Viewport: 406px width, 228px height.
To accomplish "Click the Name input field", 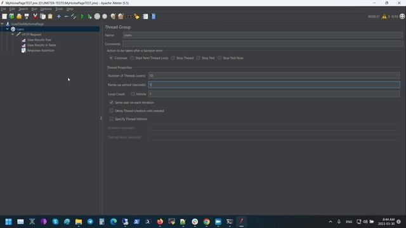I will coord(263,35).
